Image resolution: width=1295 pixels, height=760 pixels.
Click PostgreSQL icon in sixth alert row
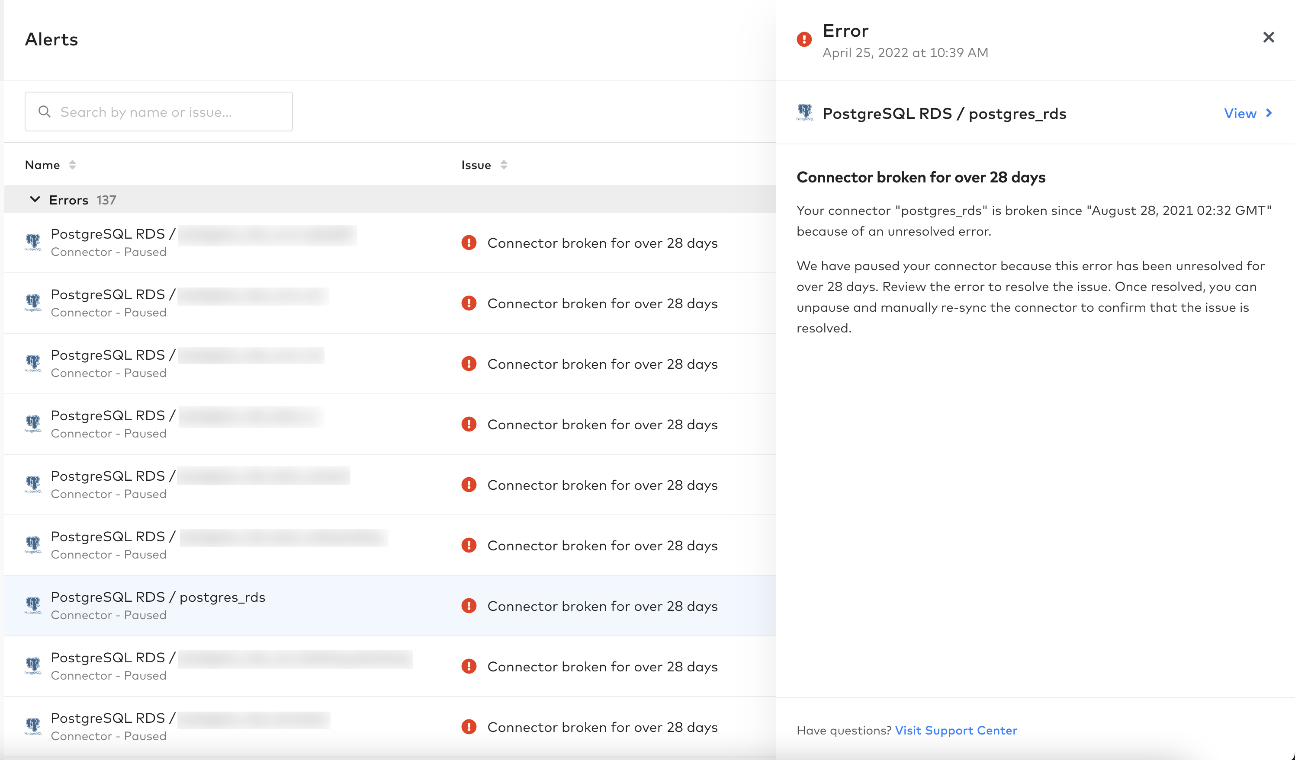33,545
